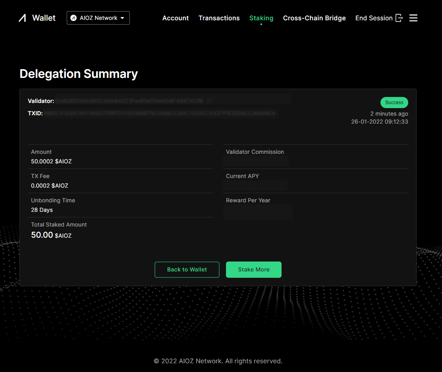Open Cross-Chain Bridge page
Viewport: 442px width, 372px height.
(314, 18)
